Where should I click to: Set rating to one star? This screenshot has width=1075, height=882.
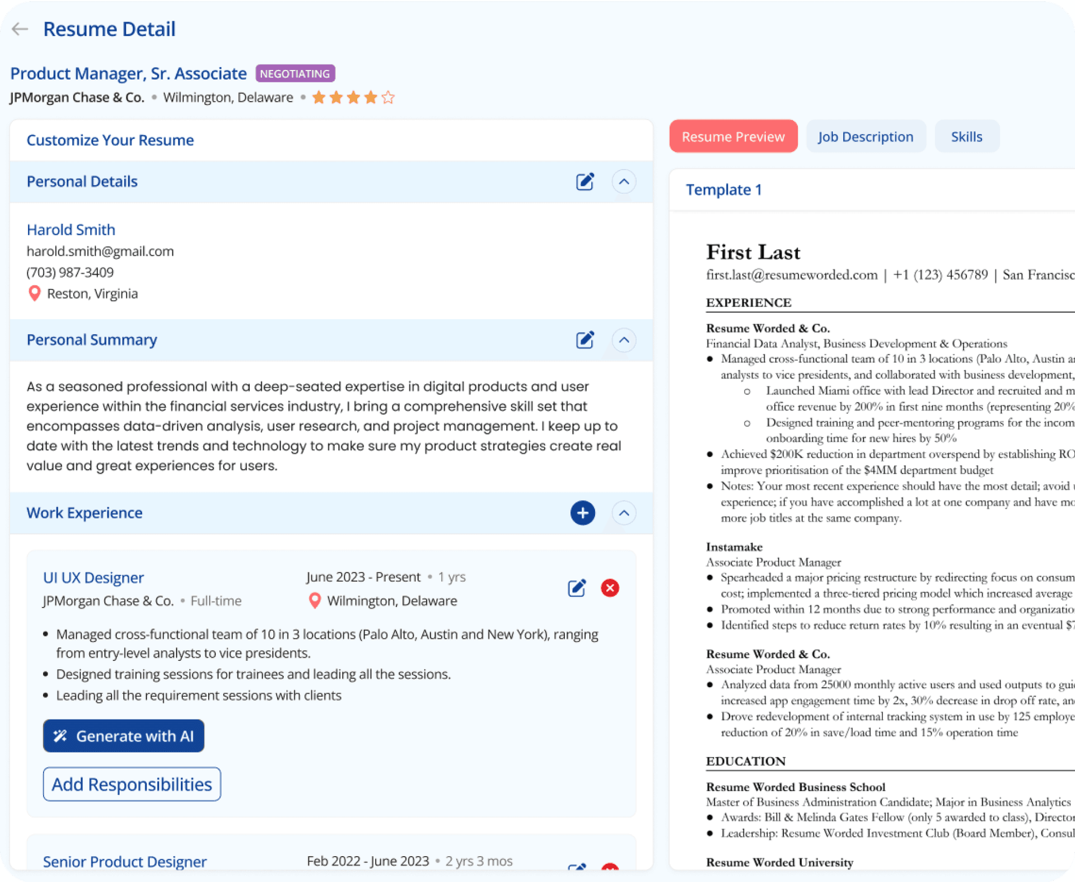pyautogui.click(x=319, y=97)
